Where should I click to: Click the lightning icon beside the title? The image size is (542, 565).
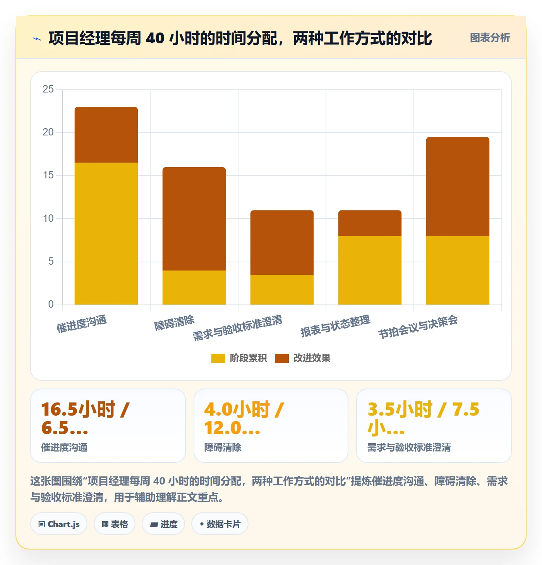pos(37,39)
